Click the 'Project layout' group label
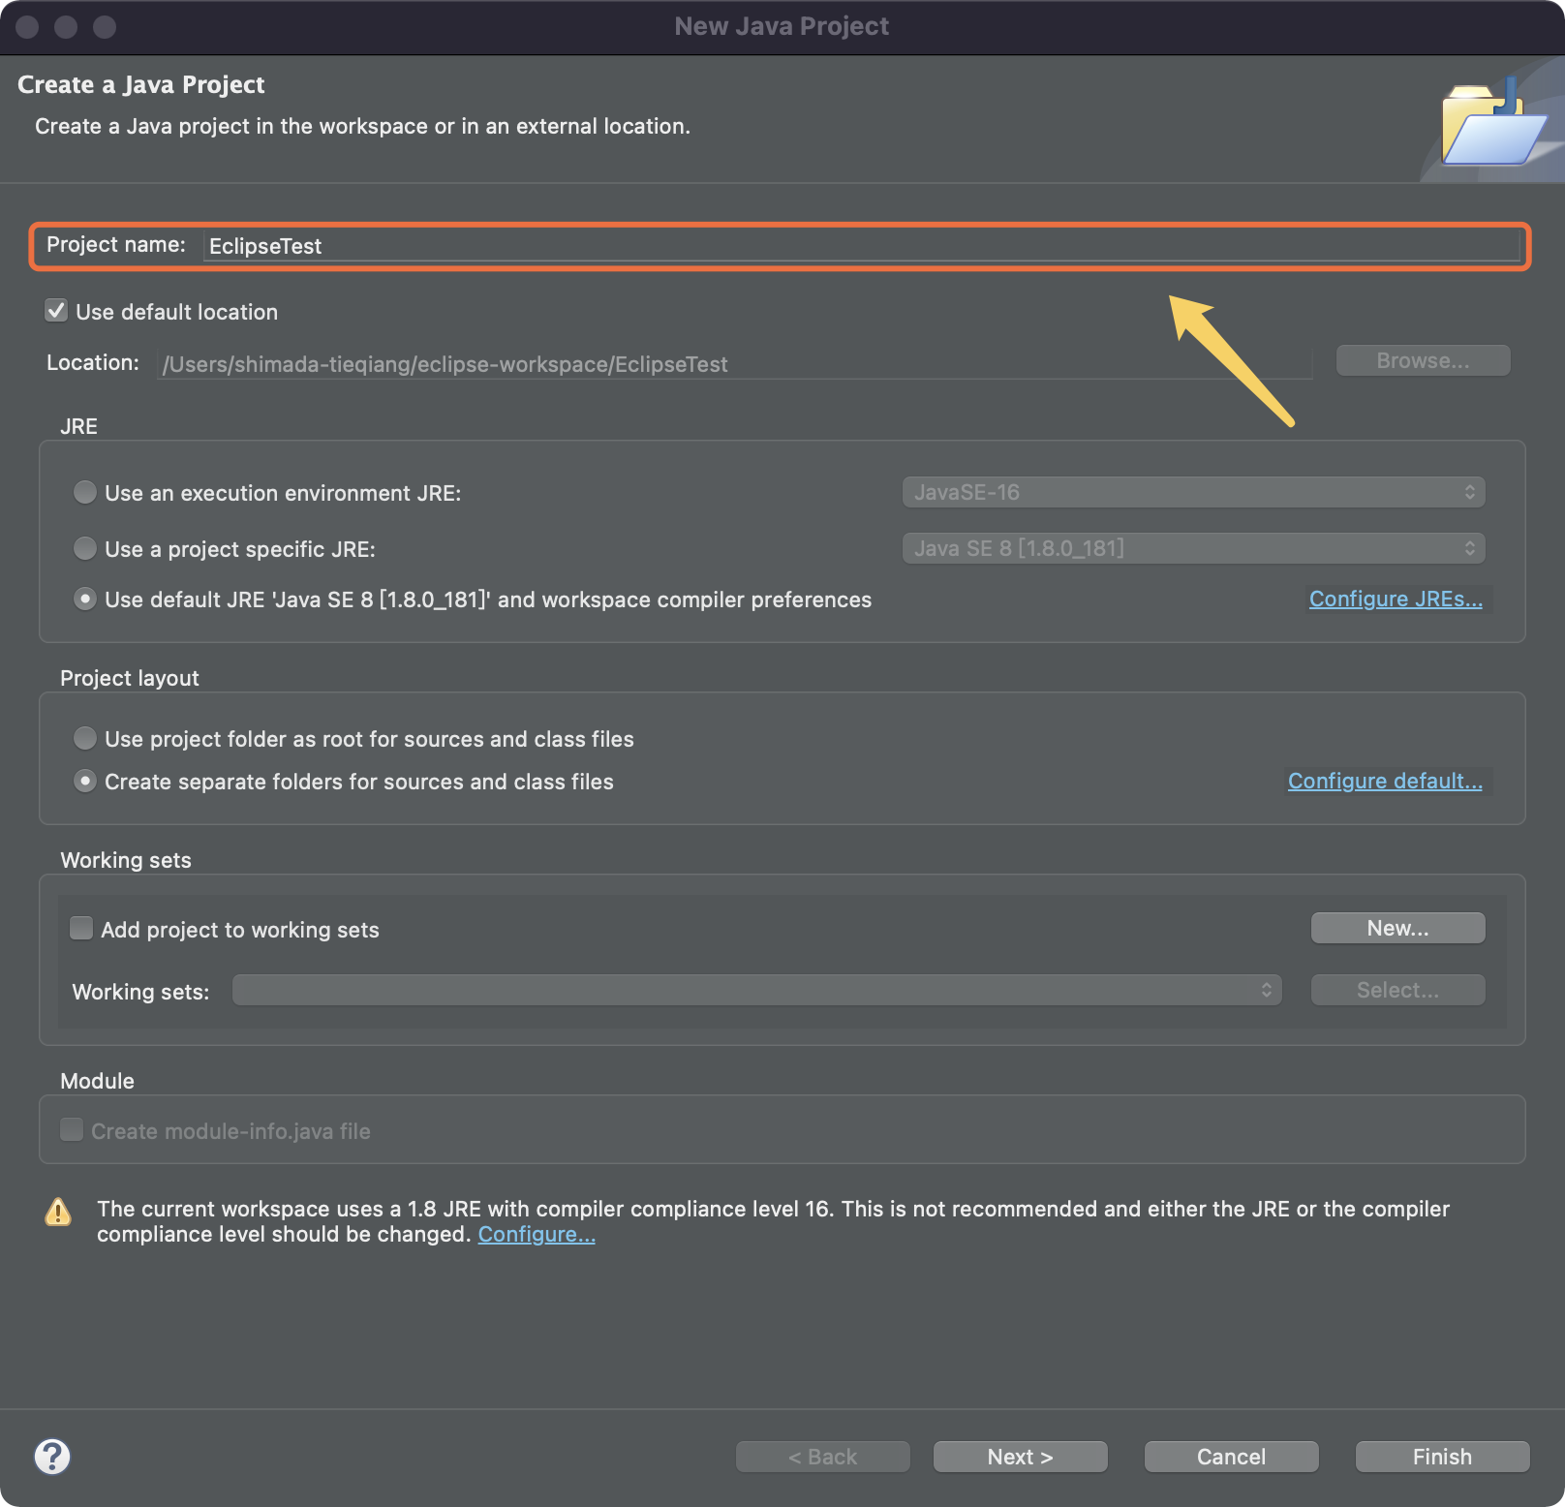 [x=130, y=678]
